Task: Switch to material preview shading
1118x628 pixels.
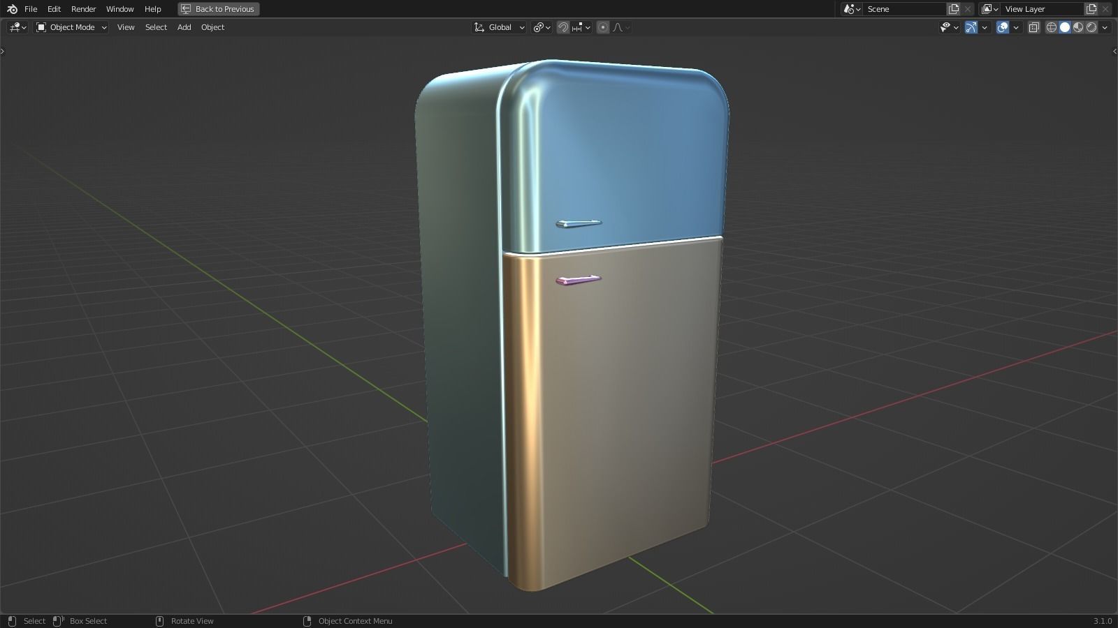Action: [1078, 27]
